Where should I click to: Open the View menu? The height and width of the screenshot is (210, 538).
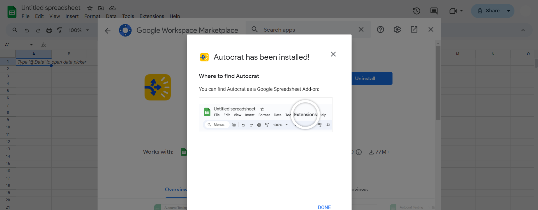55,16
